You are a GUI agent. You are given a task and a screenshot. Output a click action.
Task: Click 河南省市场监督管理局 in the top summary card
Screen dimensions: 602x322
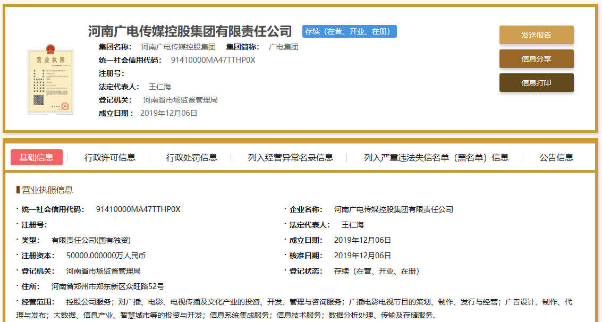click(x=181, y=100)
